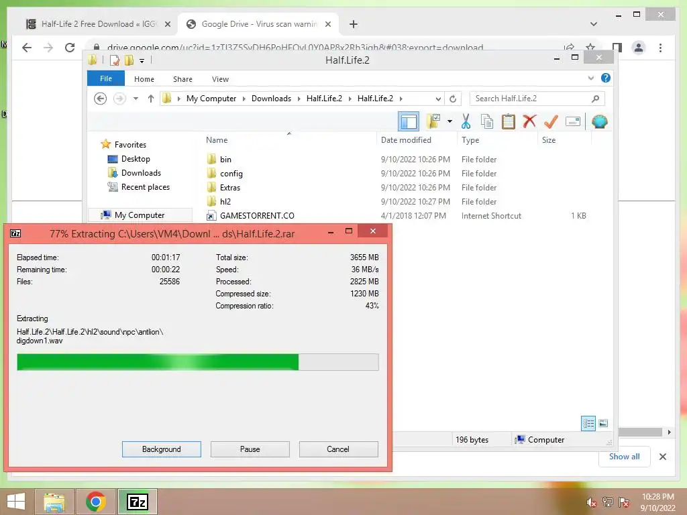This screenshot has width=687, height=515.
Task: Click the 7-Zip extraction progress bar
Action: [198, 362]
